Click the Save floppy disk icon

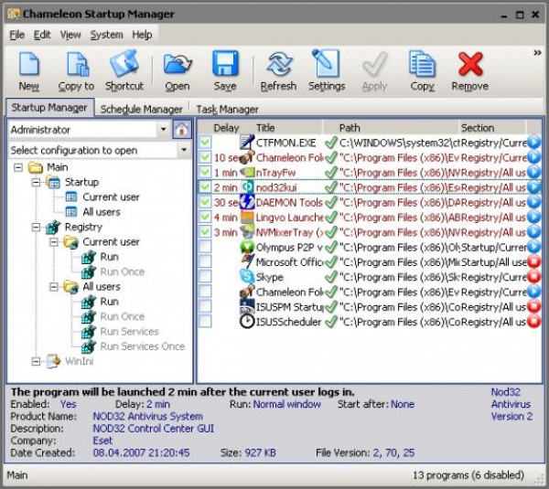point(225,64)
